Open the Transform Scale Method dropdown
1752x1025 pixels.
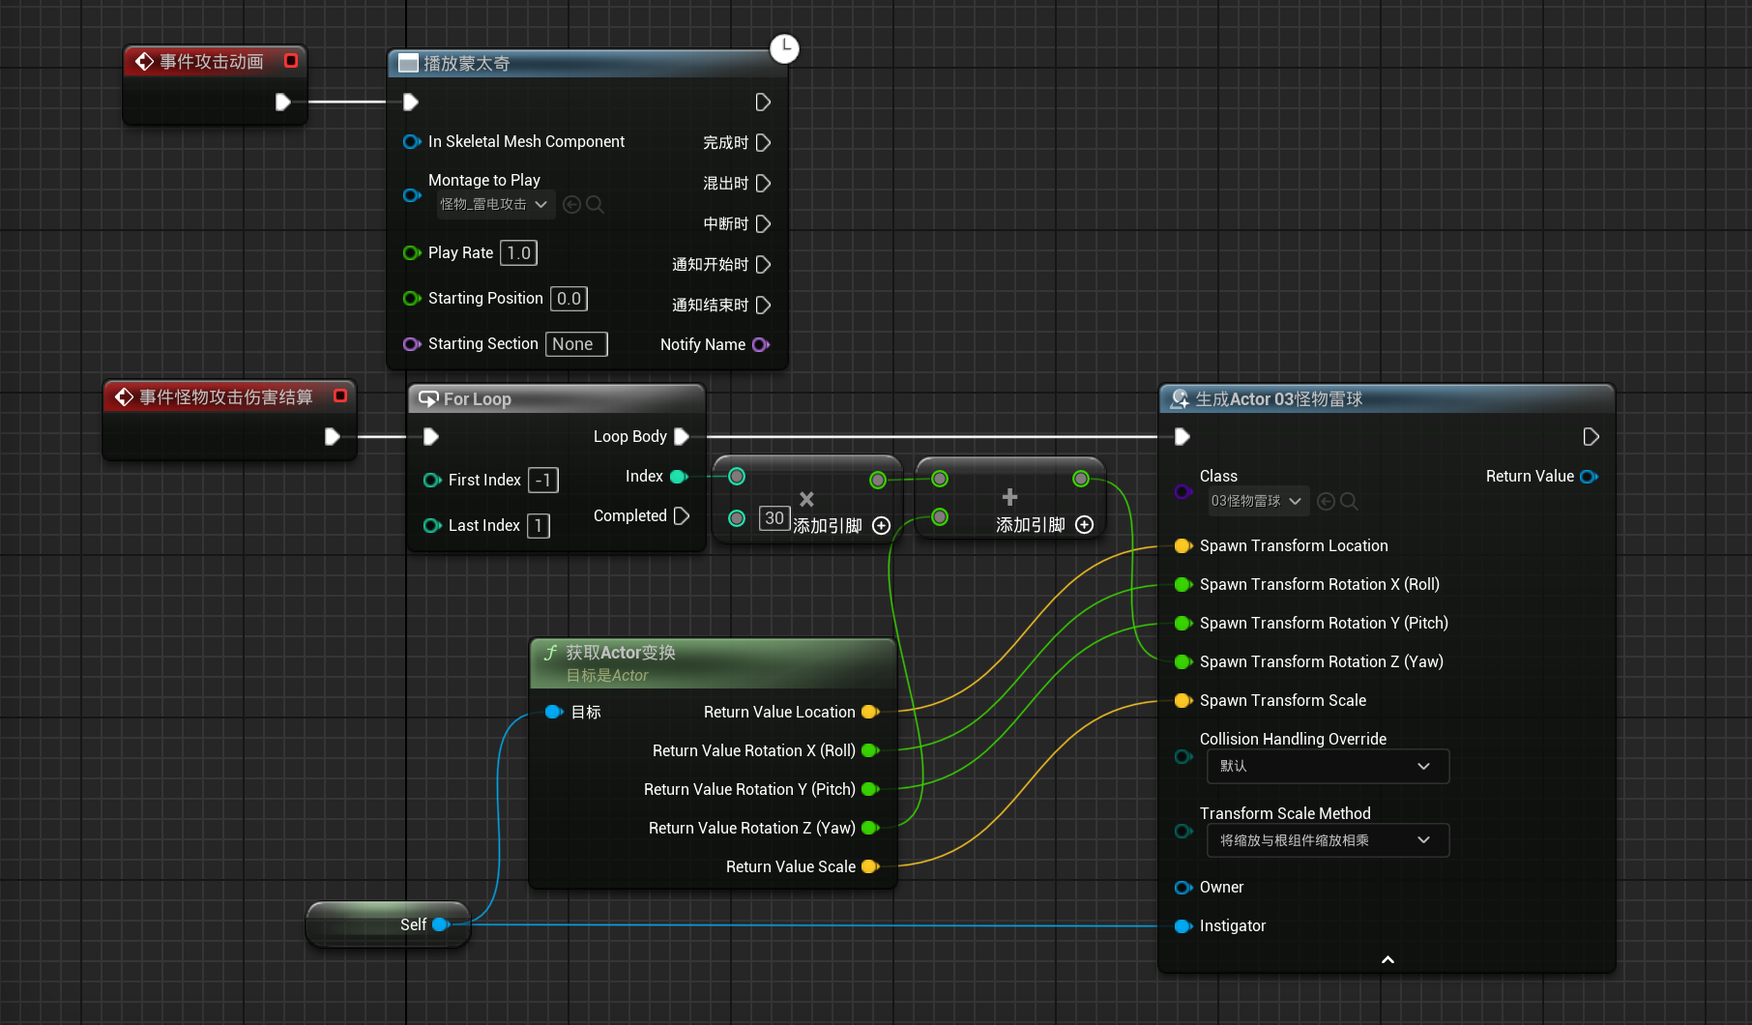coord(1327,840)
